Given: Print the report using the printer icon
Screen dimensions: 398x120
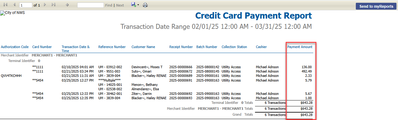Looking at the screenshot, I should point(145,5).
